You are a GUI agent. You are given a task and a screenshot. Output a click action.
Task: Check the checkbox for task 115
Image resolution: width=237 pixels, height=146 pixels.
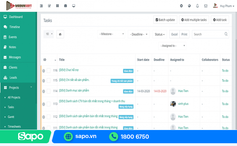[48, 80]
